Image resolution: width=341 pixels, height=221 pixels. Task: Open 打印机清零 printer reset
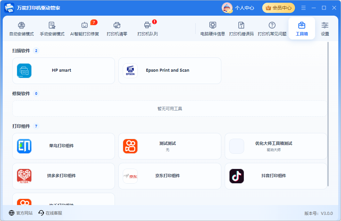click(x=117, y=29)
